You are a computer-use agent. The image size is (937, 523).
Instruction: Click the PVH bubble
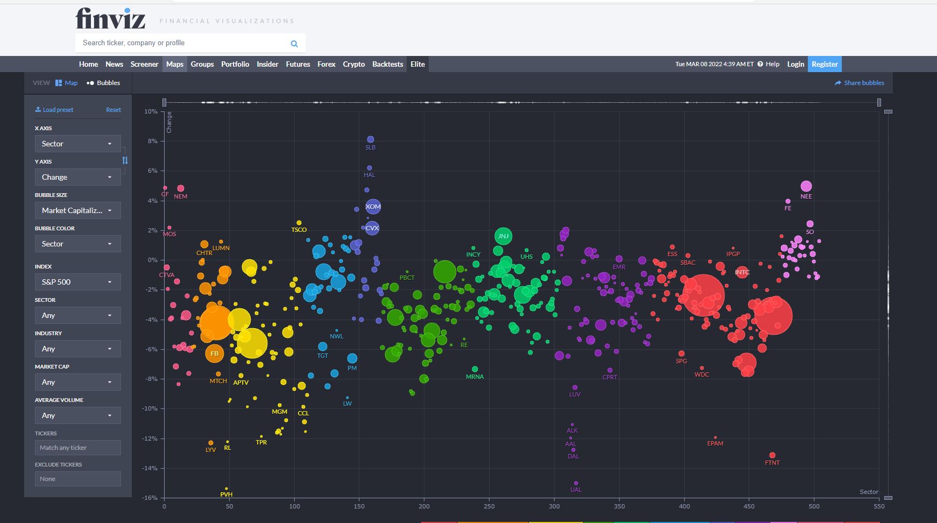pos(226,489)
